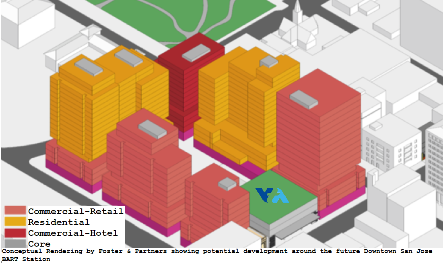Click the "Commercial-Hotel" legend label text

(73, 233)
